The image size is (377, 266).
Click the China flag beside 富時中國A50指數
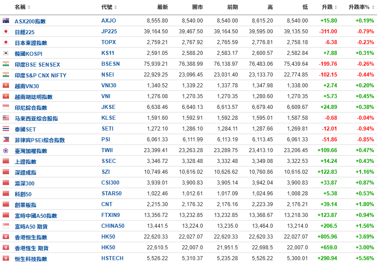(x=6, y=215)
